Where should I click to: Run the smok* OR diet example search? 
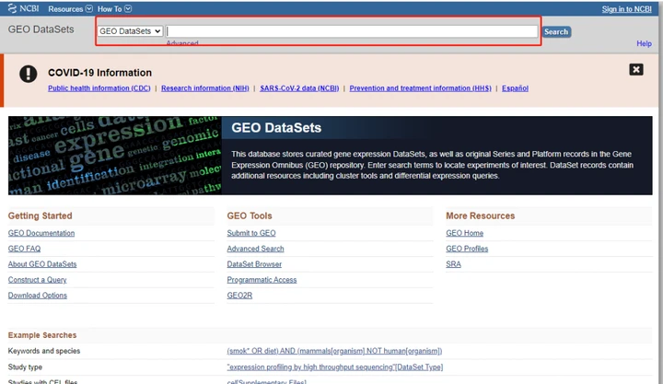(x=334, y=351)
